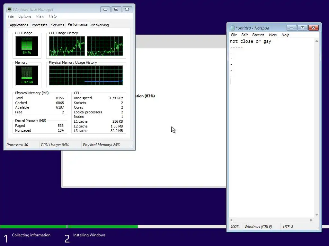Viewport: 329px width, 246px height.
Task: Click the CPU Usage 64 % meter
Action: [27, 46]
